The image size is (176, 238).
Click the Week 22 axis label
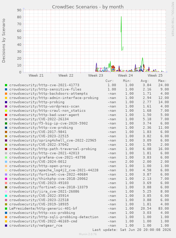coord(66,76)
